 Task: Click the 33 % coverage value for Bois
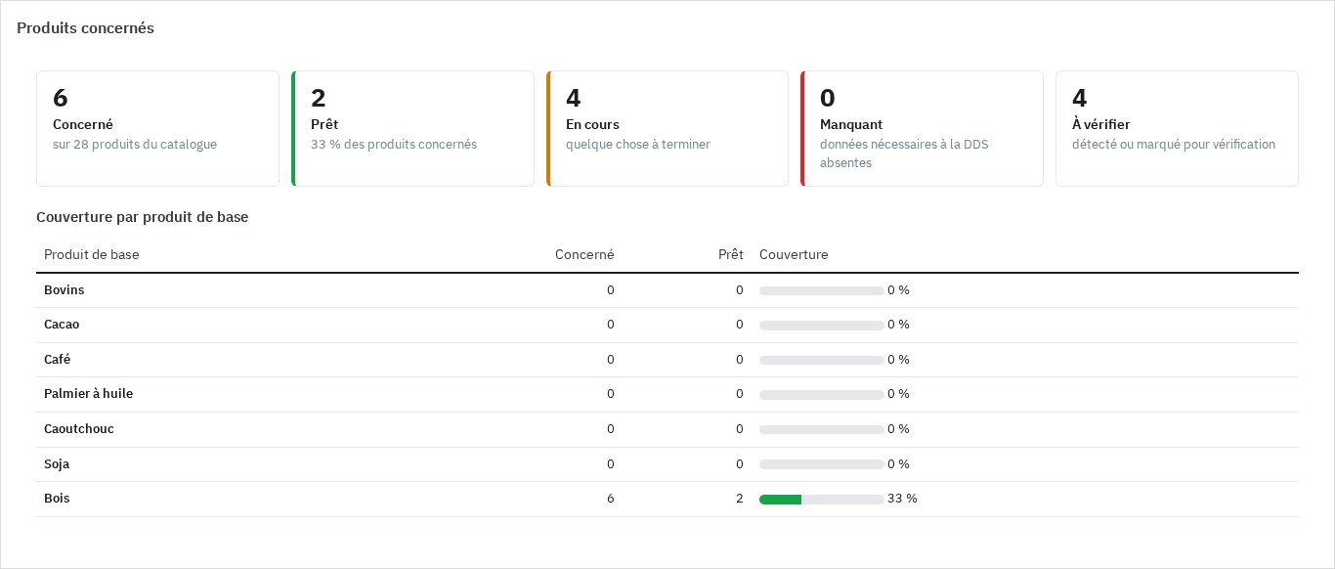point(902,499)
